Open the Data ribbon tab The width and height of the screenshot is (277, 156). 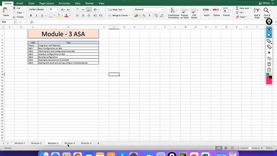click(x=77, y=3)
